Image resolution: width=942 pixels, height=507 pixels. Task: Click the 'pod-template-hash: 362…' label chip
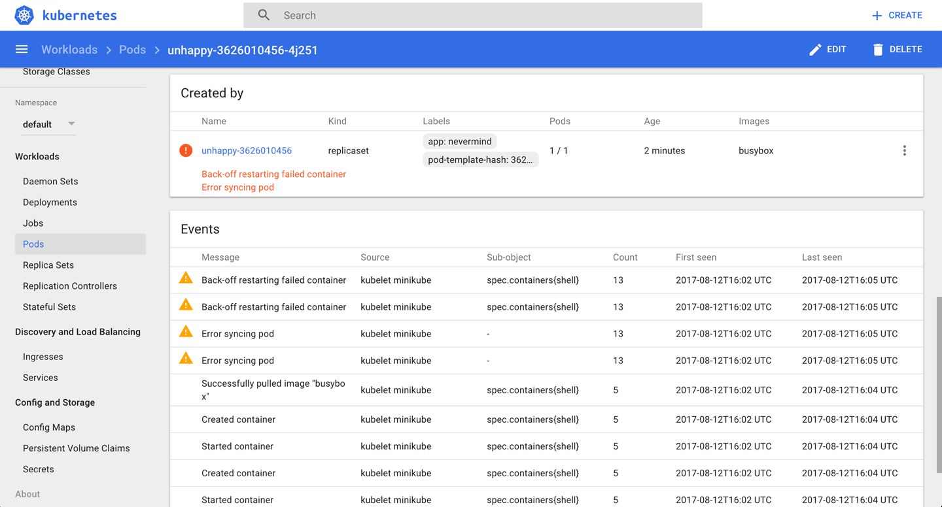480,159
